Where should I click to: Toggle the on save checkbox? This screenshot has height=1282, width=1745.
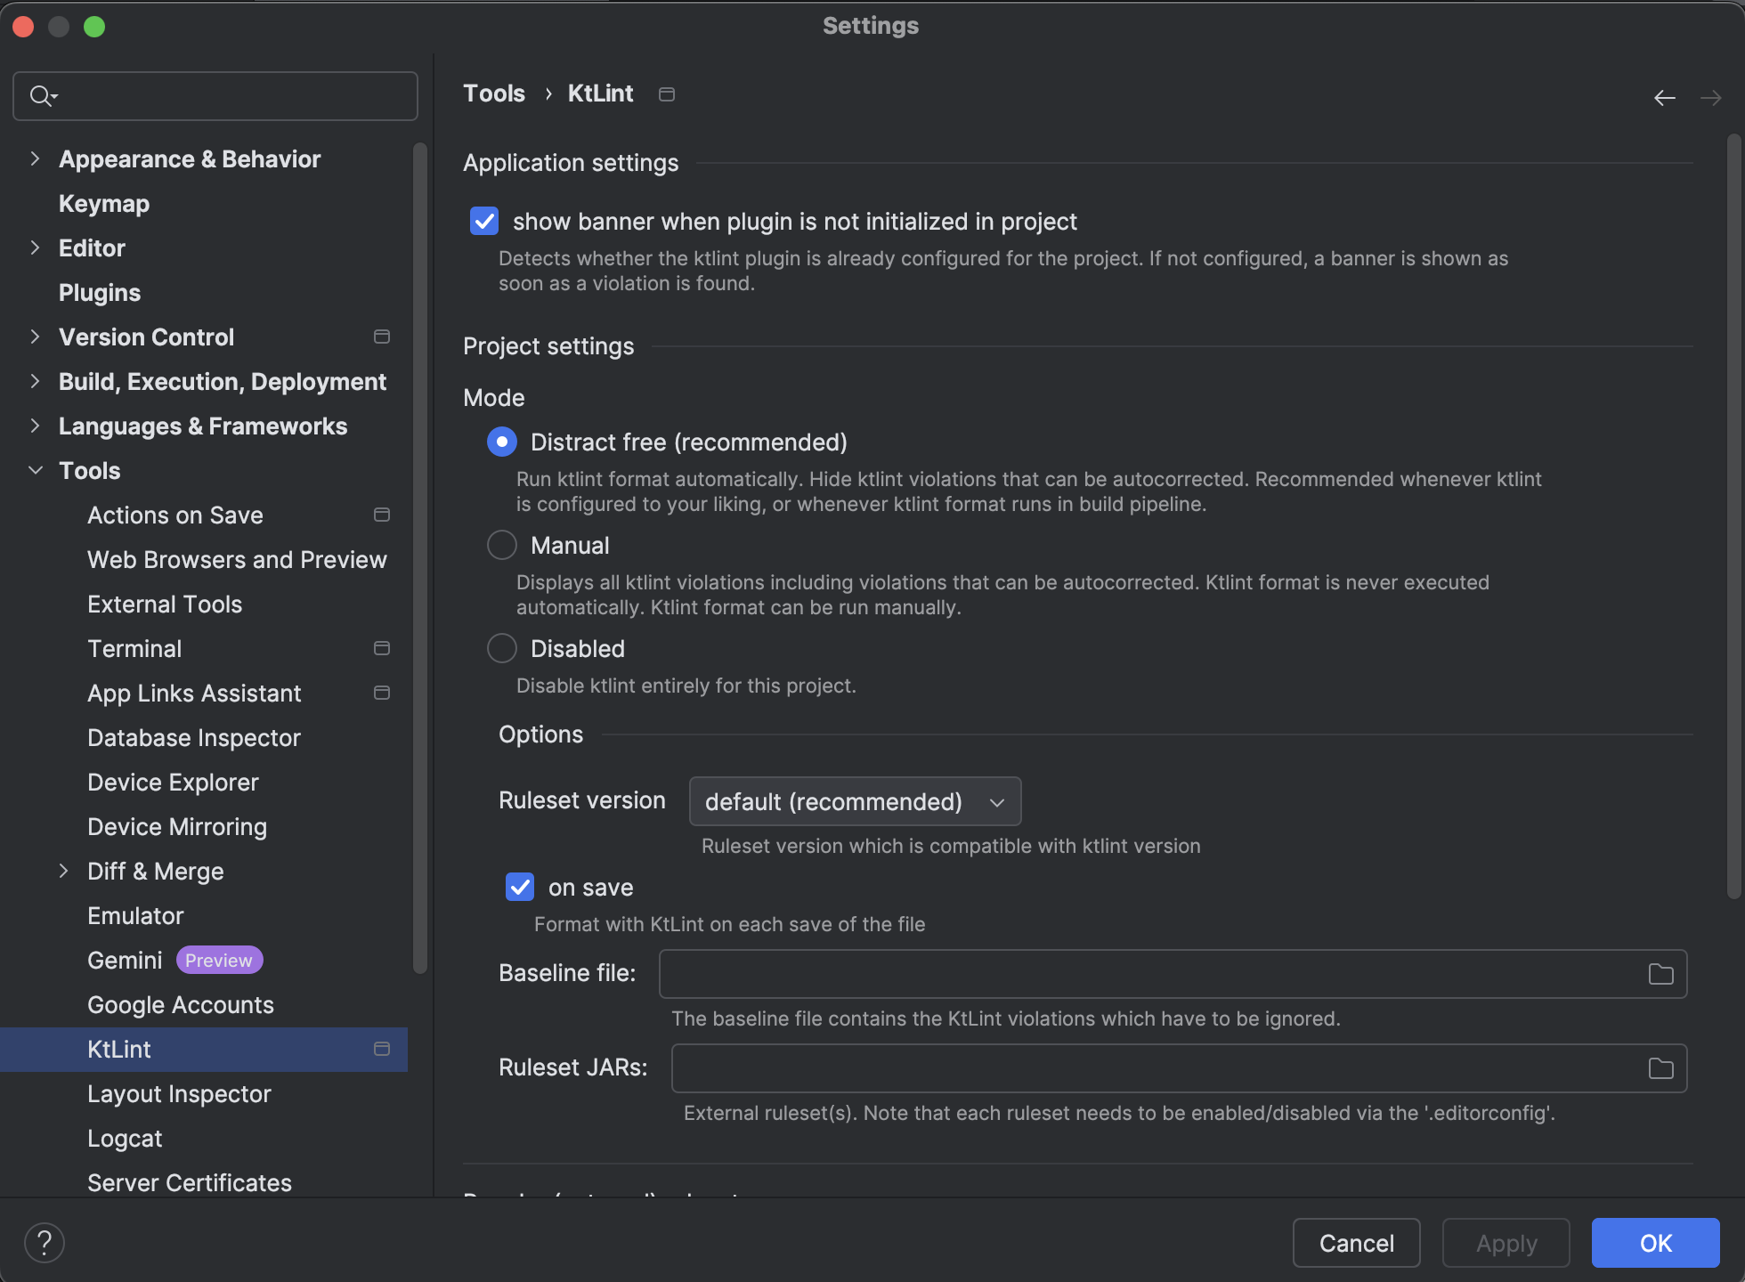tap(520, 888)
